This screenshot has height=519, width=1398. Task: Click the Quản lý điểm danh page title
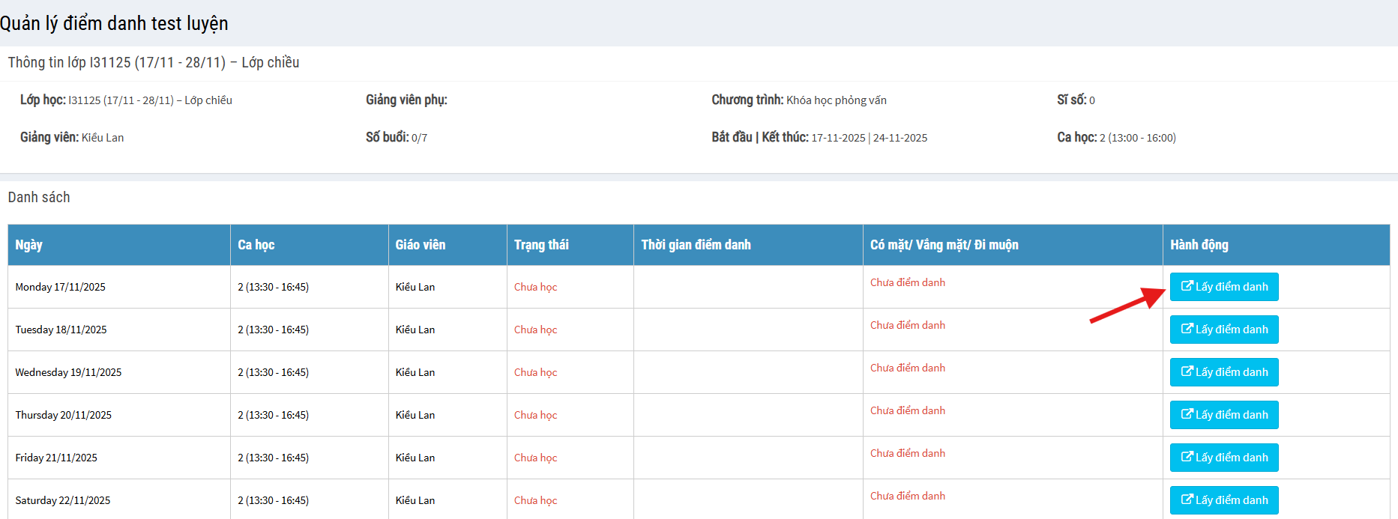pos(114,23)
